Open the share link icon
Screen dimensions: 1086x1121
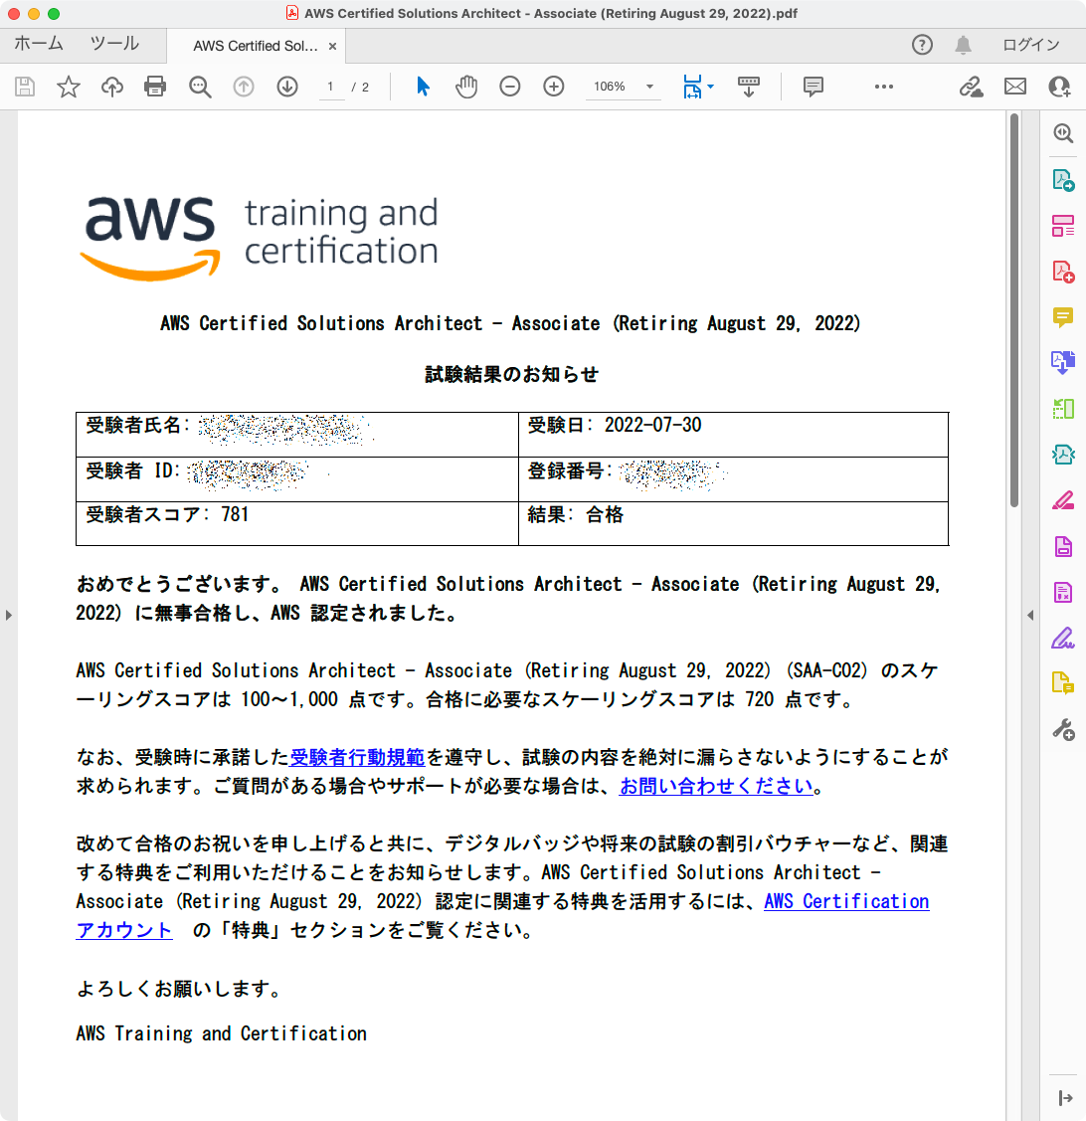tap(972, 88)
